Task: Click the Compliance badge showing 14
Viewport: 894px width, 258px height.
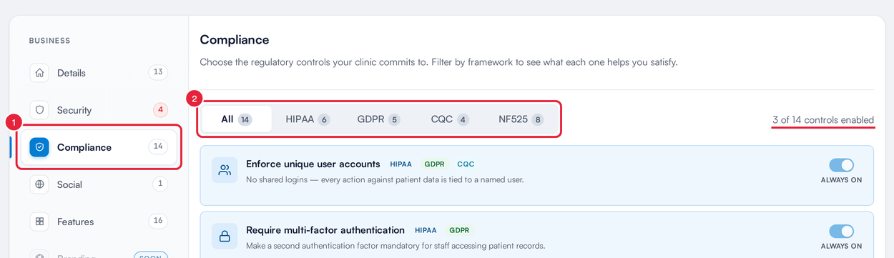Action: coord(158,147)
